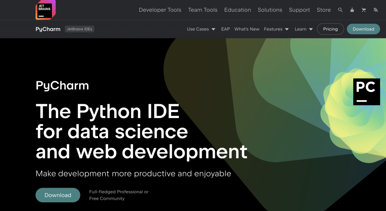Expand the Learn dropdown
386x211 pixels.
(x=304, y=29)
